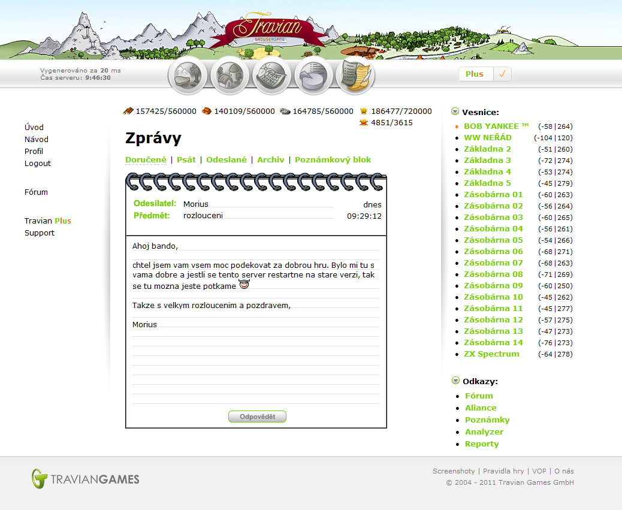The width and height of the screenshot is (622, 510).
Task: Select village Zásobárna 11
Action: coord(494,308)
